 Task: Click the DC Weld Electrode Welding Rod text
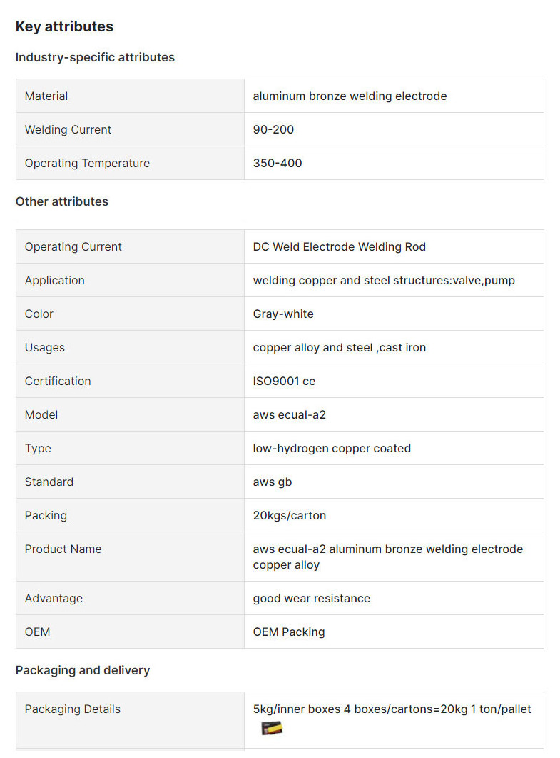tap(339, 246)
